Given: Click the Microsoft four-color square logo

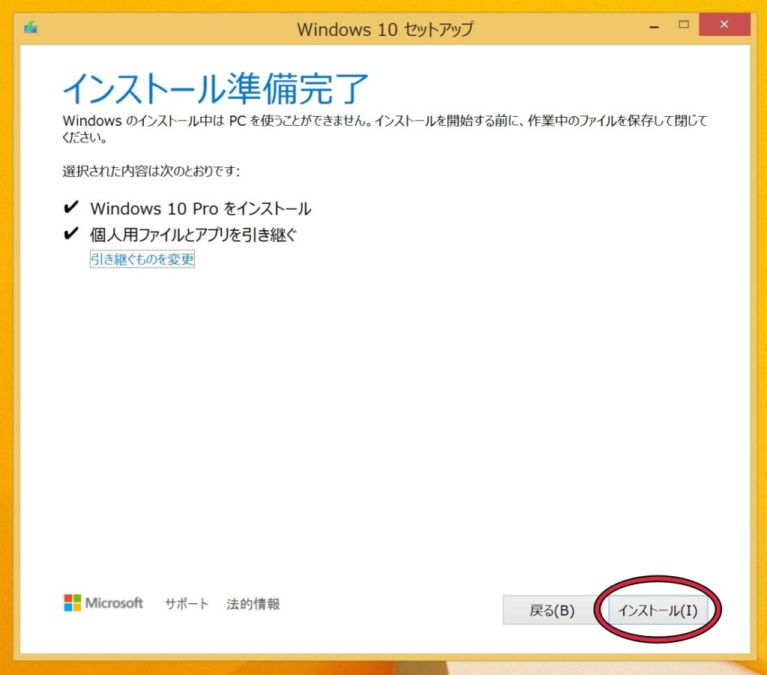Looking at the screenshot, I should pyautogui.click(x=72, y=603).
